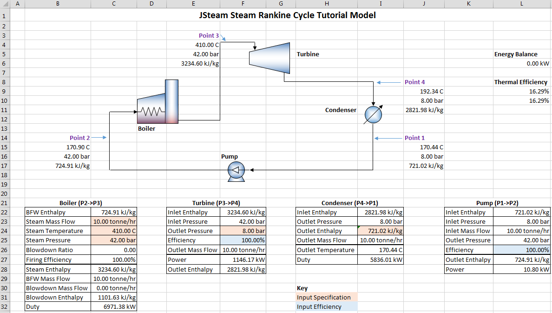
Task: Select Point 2 temperature 170.90 C
Action: pyautogui.click(x=58, y=147)
